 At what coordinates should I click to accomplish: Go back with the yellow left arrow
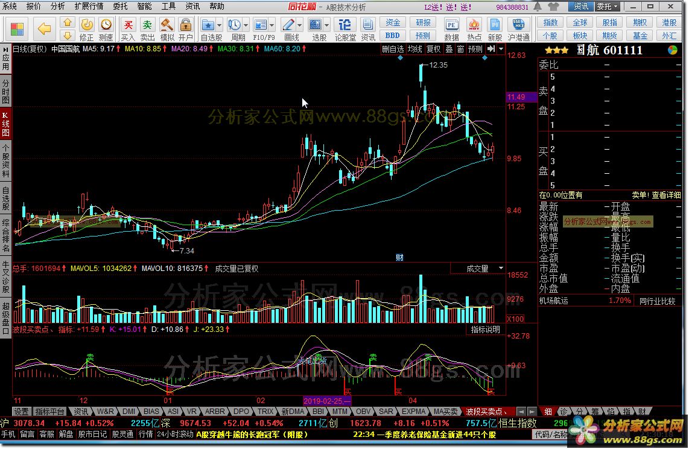pyautogui.click(x=44, y=29)
